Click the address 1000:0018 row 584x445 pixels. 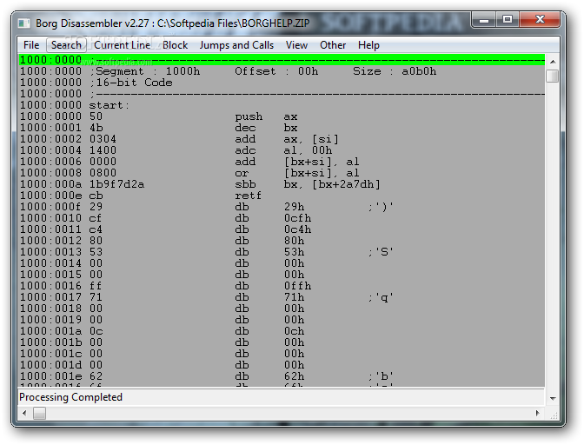point(282,309)
